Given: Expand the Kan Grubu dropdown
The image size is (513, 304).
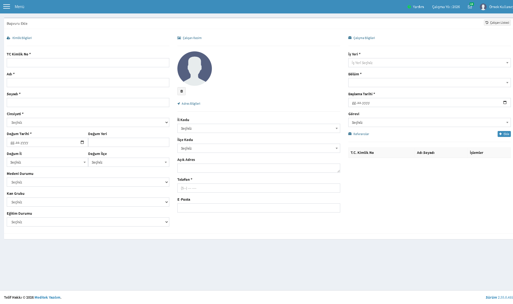Looking at the screenshot, I should 88,202.
